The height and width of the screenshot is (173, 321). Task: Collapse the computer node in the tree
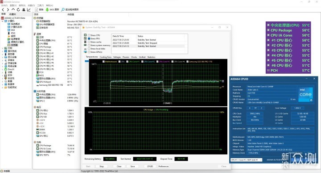click(3, 21)
